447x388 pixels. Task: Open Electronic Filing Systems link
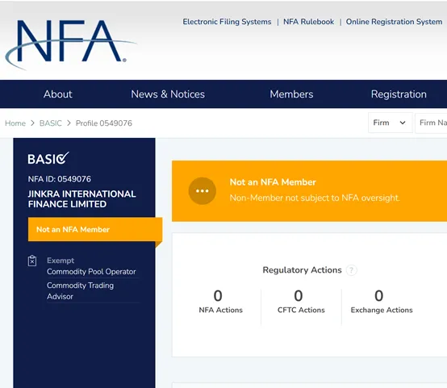pyautogui.click(x=227, y=22)
